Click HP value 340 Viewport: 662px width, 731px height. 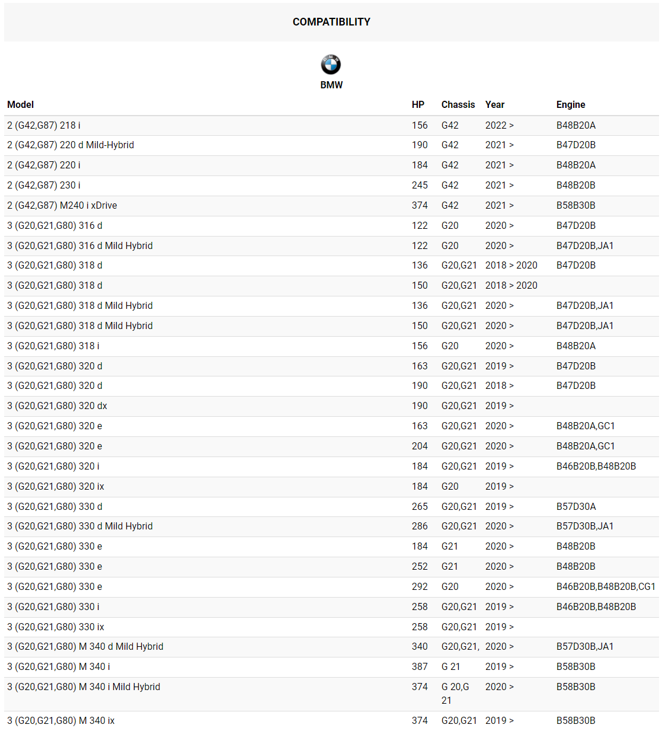[x=420, y=646]
